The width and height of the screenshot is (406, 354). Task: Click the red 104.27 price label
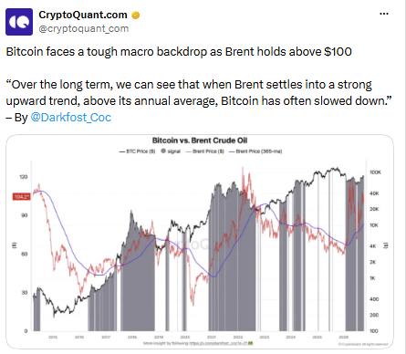21,197
